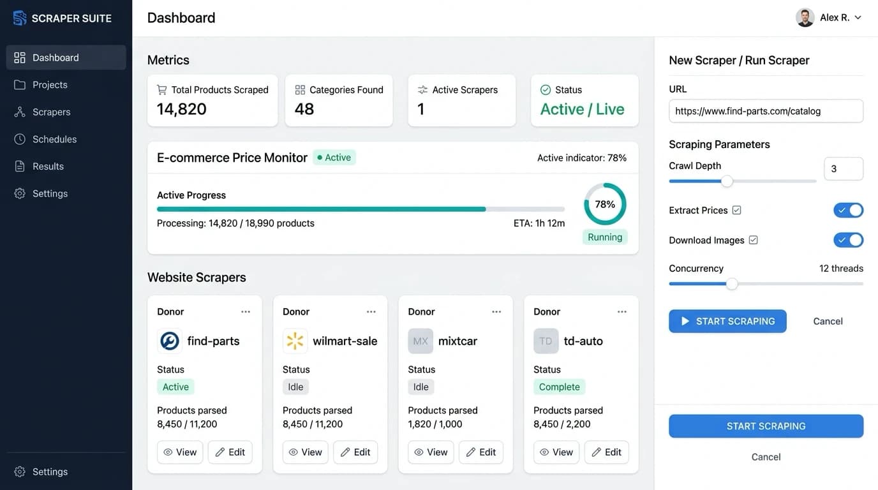Click the MX avatar for mixtcar
Viewport: 878px width, 490px height.
click(420, 341)
